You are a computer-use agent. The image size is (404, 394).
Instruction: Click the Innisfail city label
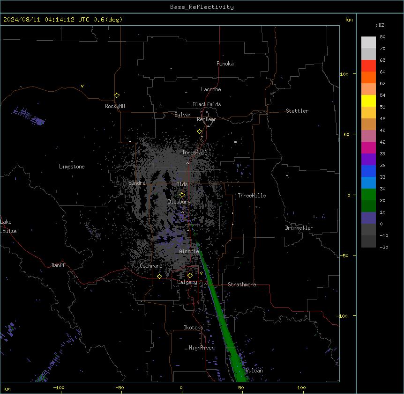[195, 153]
